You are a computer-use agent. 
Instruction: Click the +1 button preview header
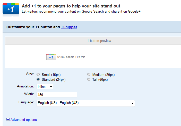point(98,41)
